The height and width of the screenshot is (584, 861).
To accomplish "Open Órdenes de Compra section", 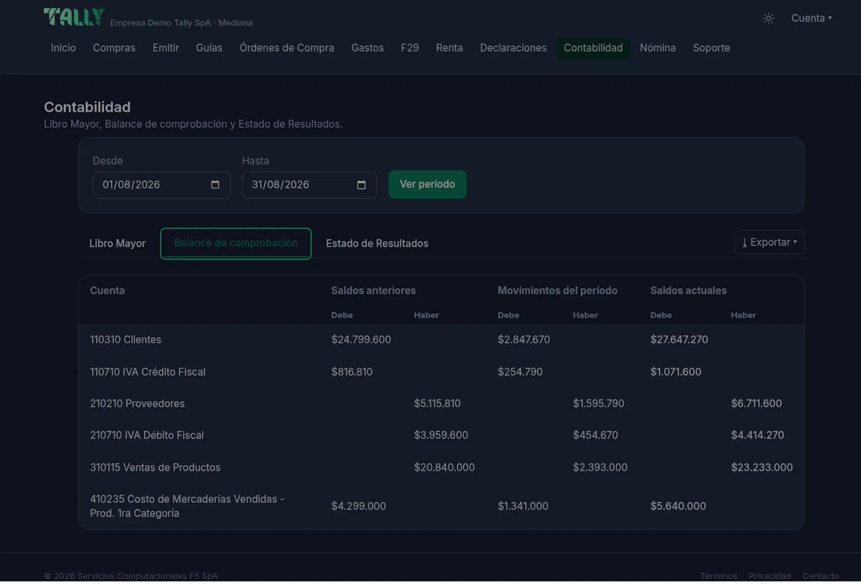I will coord(287,48).
